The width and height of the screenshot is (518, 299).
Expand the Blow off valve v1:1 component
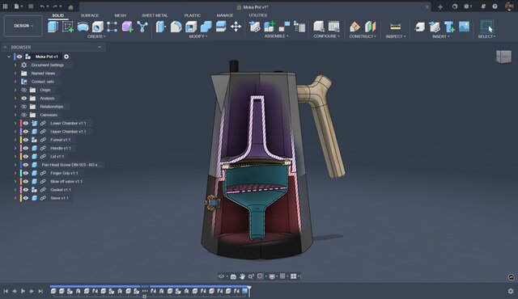click(x=15, y=181)
